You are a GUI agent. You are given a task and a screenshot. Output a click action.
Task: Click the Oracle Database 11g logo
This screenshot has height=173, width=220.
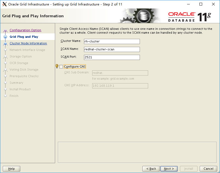(x=190, y=17)
